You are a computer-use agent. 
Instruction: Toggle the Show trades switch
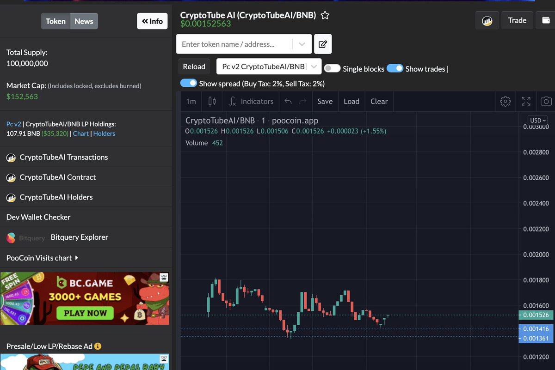click(395, 68)
